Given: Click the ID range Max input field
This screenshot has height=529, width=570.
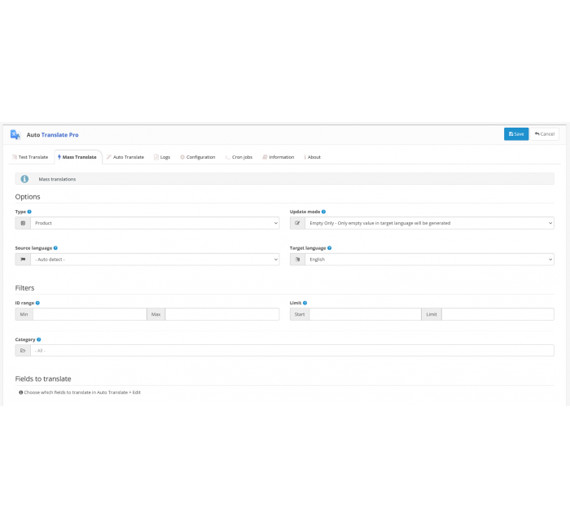Looking at the screenshot, I should pyautogui.click(x=222, y=314).
